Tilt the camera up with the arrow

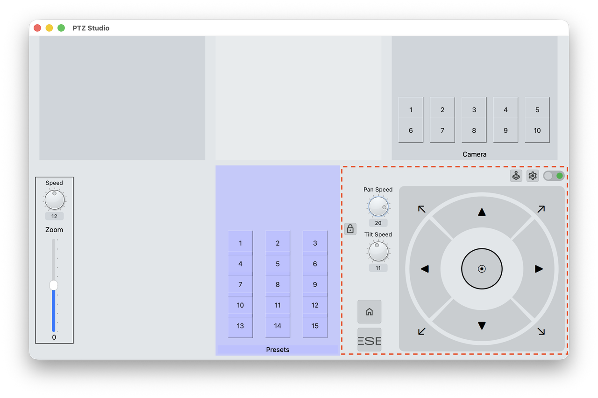pos(482,212)
